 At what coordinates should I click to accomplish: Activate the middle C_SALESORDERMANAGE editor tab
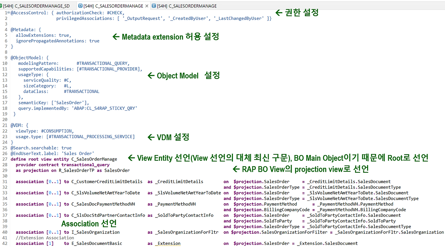(x=111, y=6)
